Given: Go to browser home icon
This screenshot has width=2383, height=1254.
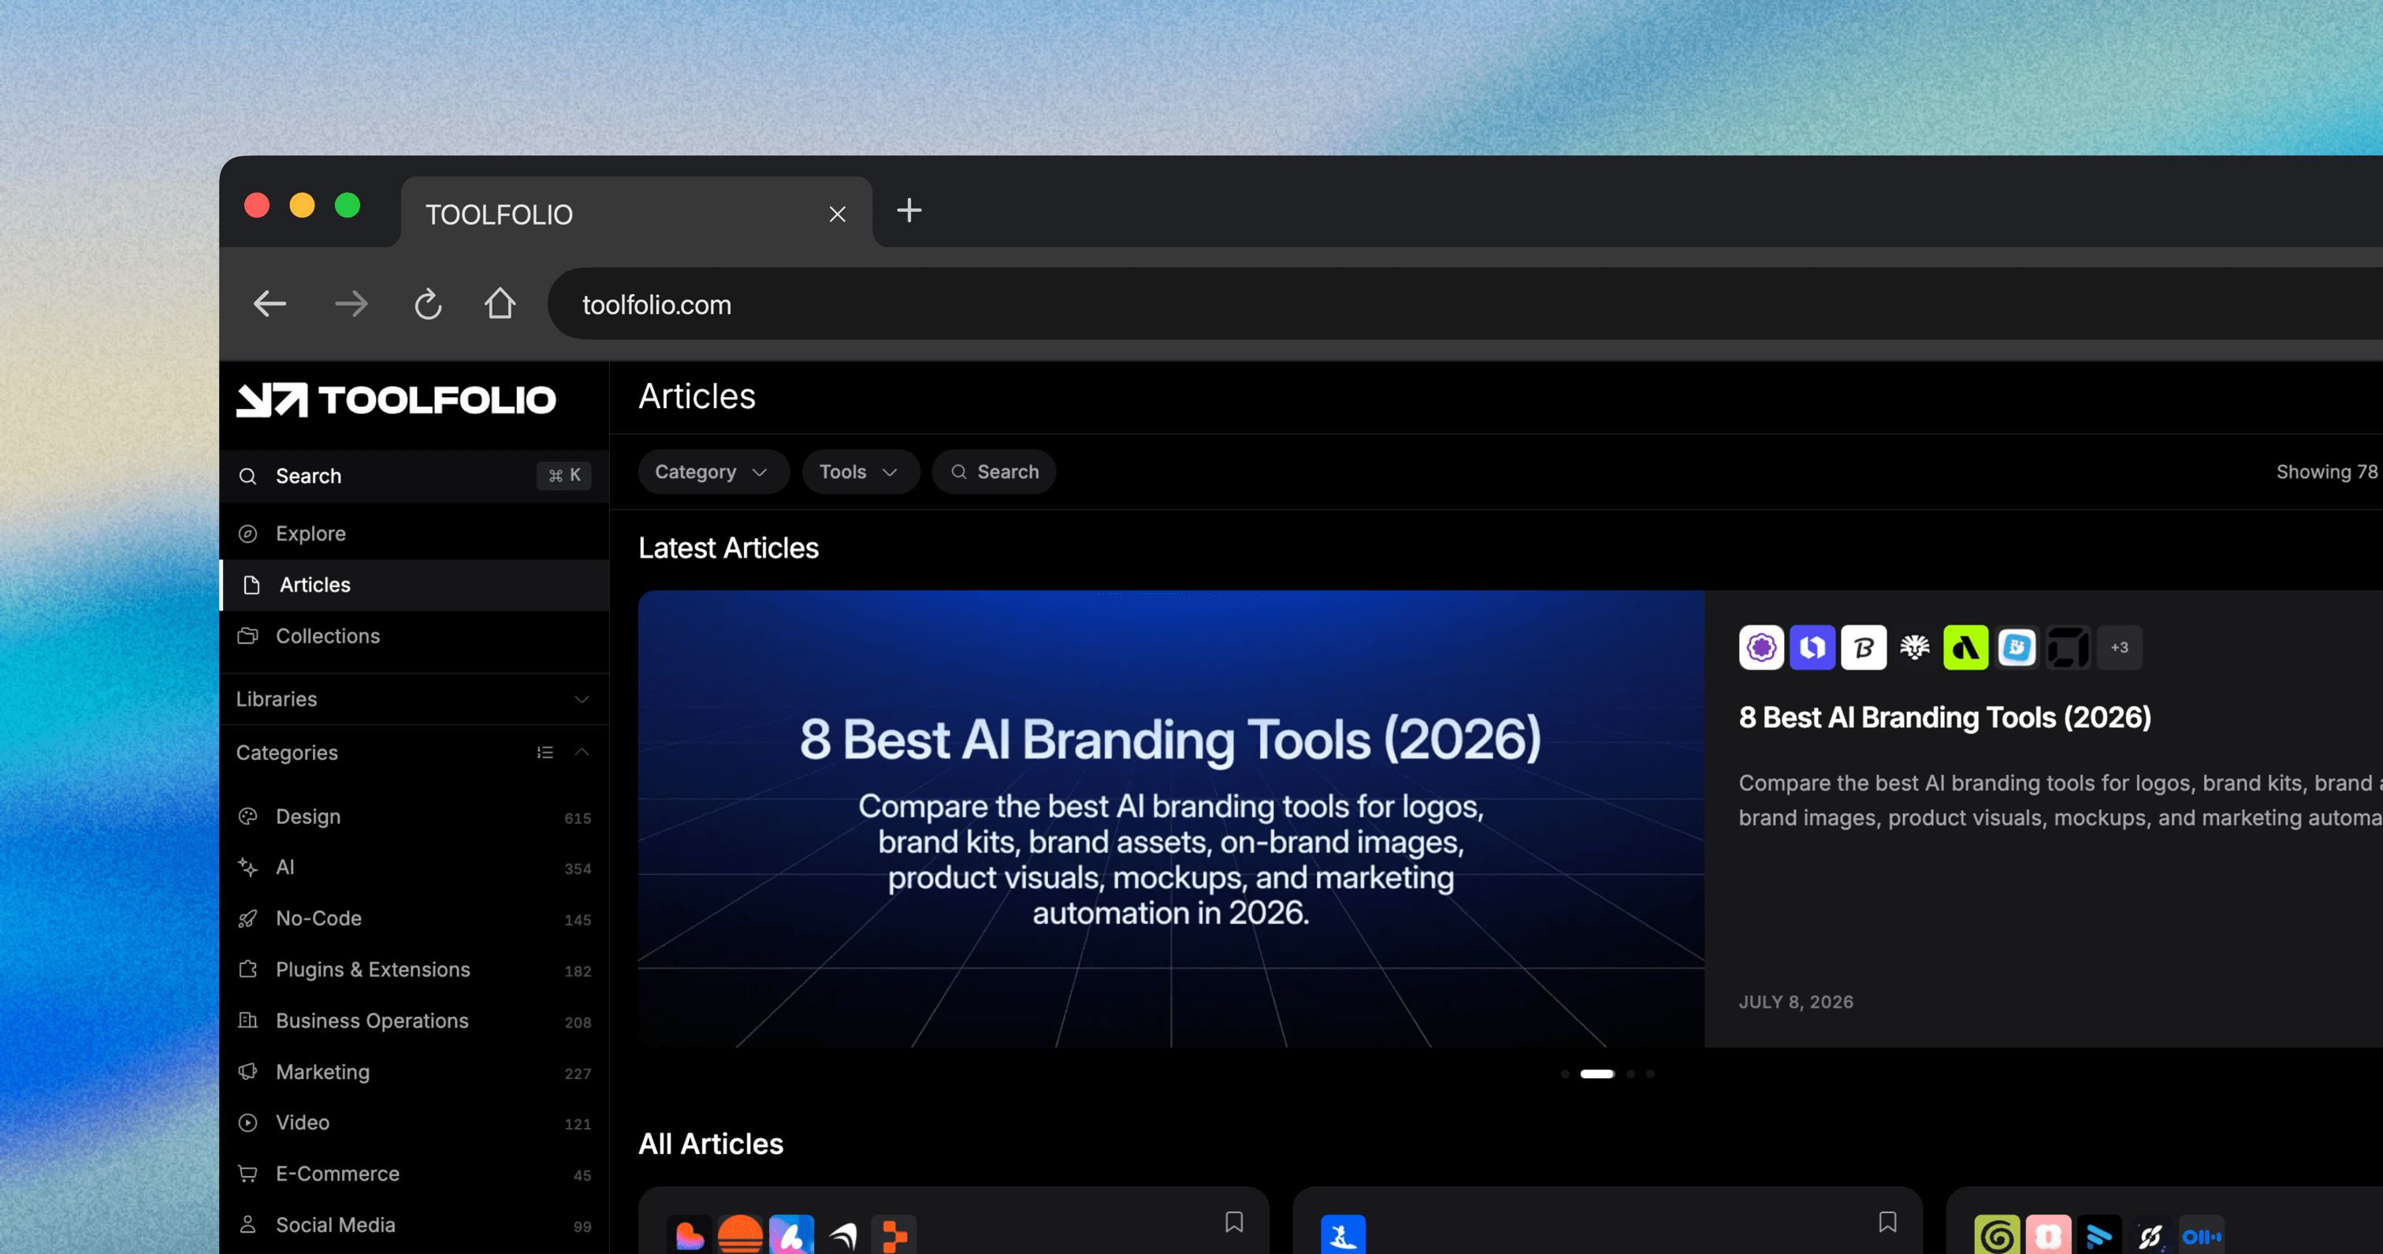Looking at the screenshot, I should [500, 303].
